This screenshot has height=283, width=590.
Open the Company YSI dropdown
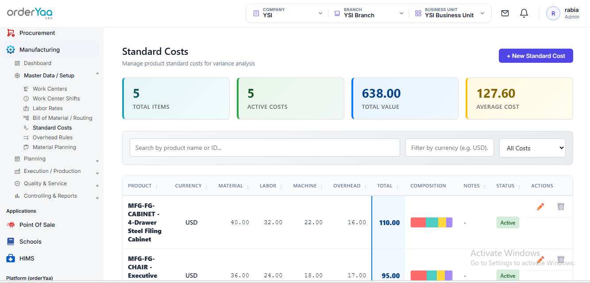coord(287,13)
